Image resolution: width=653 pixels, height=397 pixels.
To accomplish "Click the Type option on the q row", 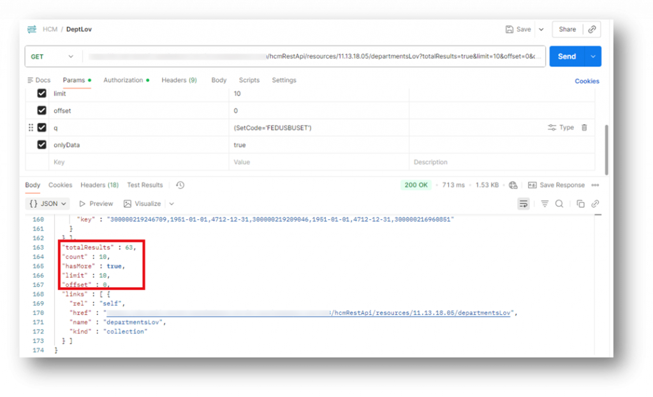I will tap(561, 127).
